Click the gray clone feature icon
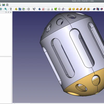 click(59, 9)
